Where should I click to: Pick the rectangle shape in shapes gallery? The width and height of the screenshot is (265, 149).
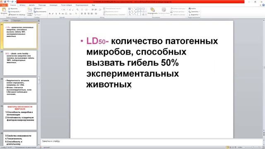138,9
